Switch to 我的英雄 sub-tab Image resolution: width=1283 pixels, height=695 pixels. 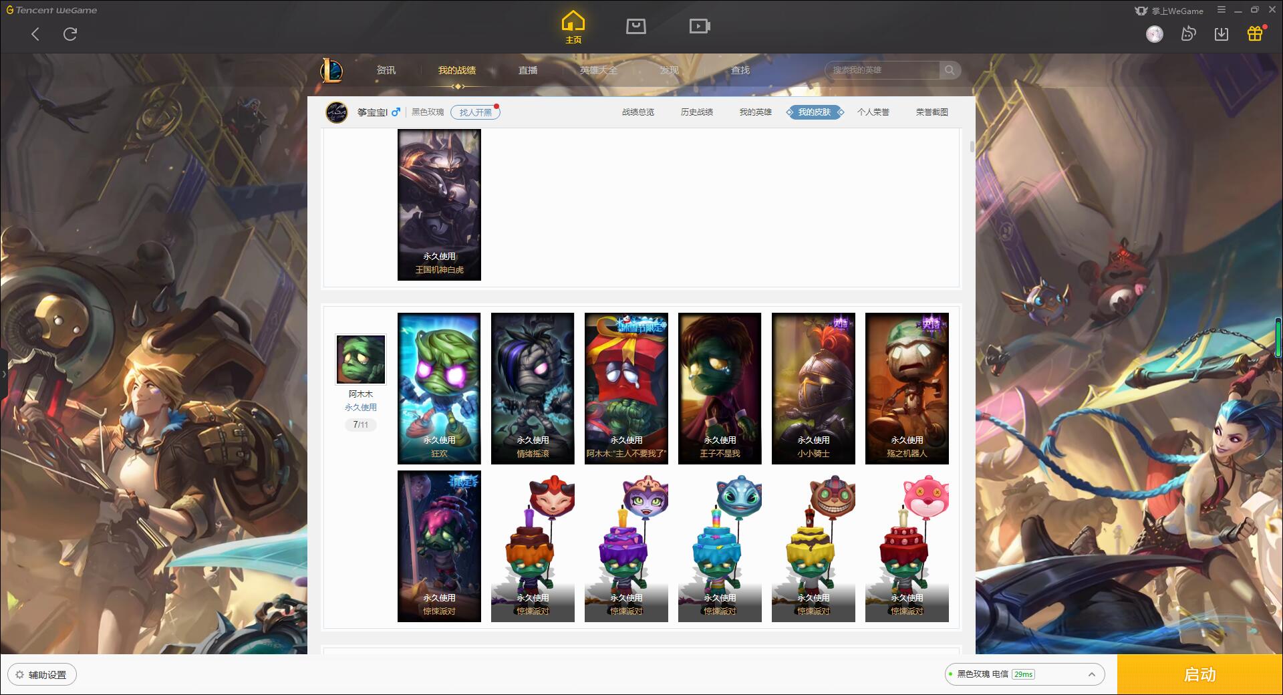(756, 112)
